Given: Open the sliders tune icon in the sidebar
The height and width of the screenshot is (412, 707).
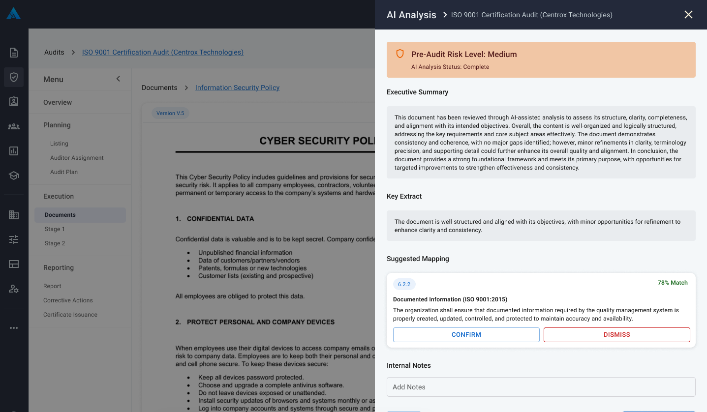Looking at the screenshot, I should point(14,239).
